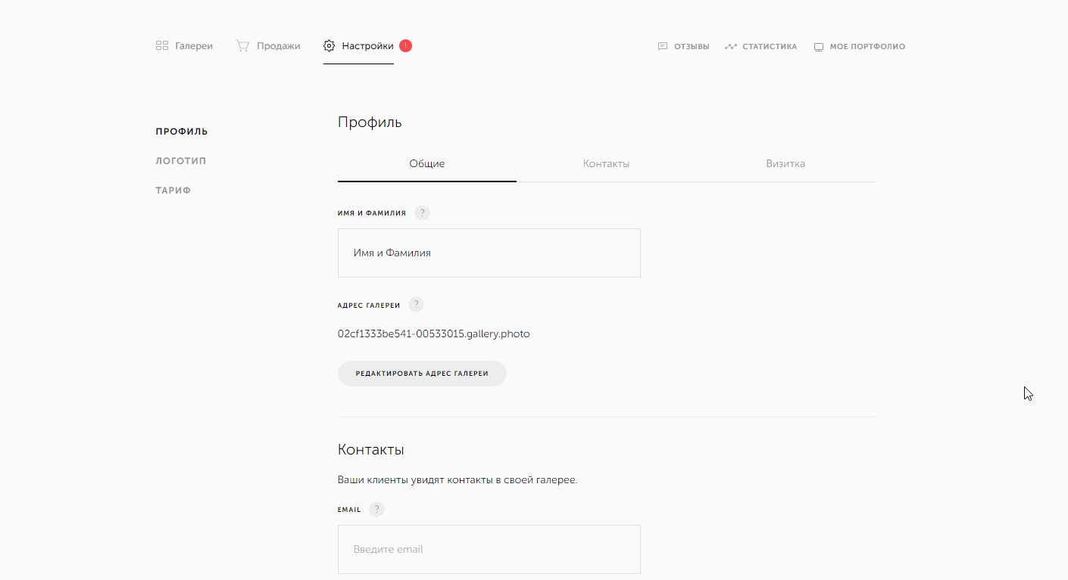This screenshot has width=1068, height=580.
Task: Click the Отзывы speech bubble icon
Action: pyautogui.click(x=663, y=46)
